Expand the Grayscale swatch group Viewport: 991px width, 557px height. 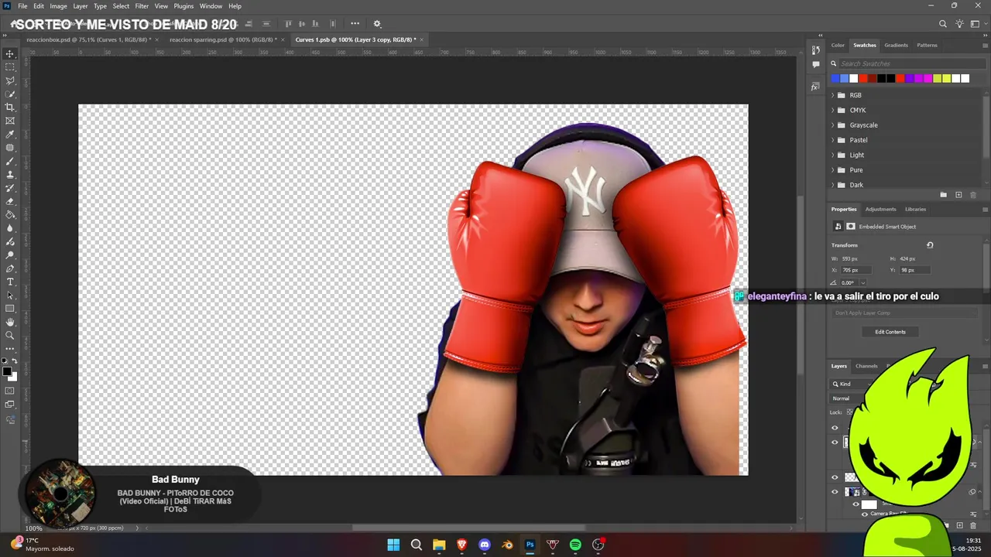click(833, 125)
